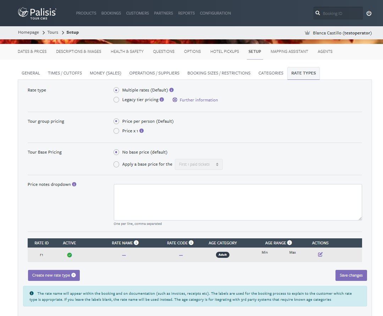Click the Setup breadcrumb text

73,32
